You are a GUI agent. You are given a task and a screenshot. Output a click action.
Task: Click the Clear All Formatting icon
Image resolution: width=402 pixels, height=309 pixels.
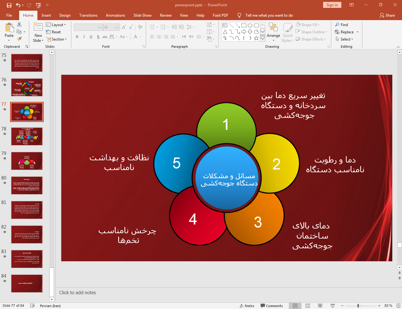[140, 27]
